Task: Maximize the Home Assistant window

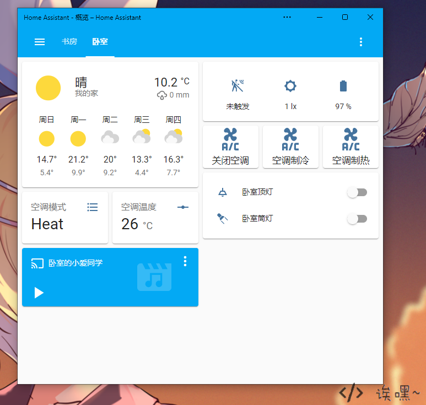Action: tap(345, 17)
